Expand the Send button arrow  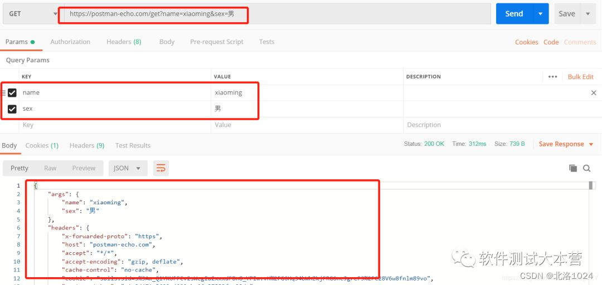click(541, 14)
